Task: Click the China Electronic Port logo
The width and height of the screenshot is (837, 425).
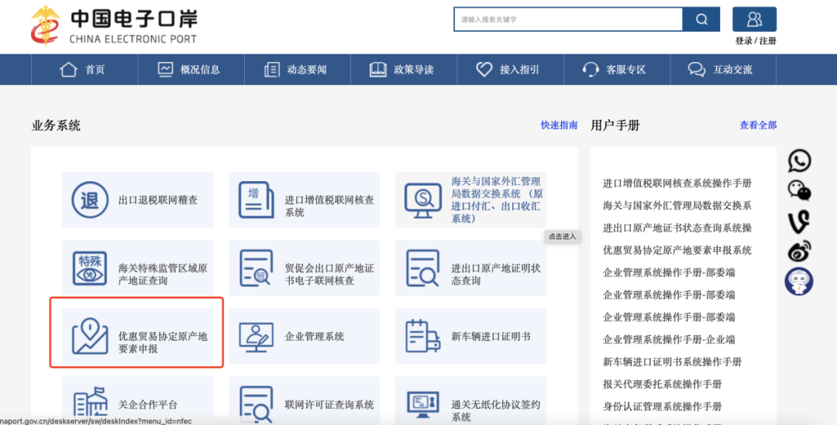Action: [x=113, y=25]
